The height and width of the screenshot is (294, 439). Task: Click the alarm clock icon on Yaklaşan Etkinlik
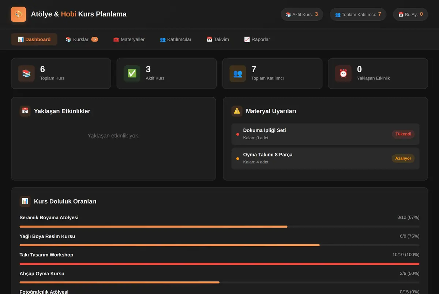344,73
